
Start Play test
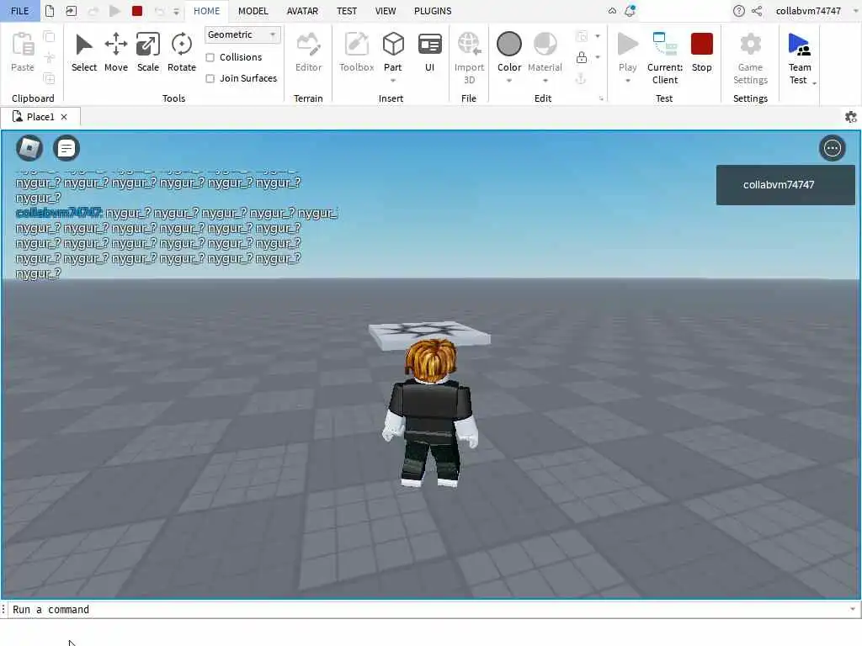tap(627, 52)
